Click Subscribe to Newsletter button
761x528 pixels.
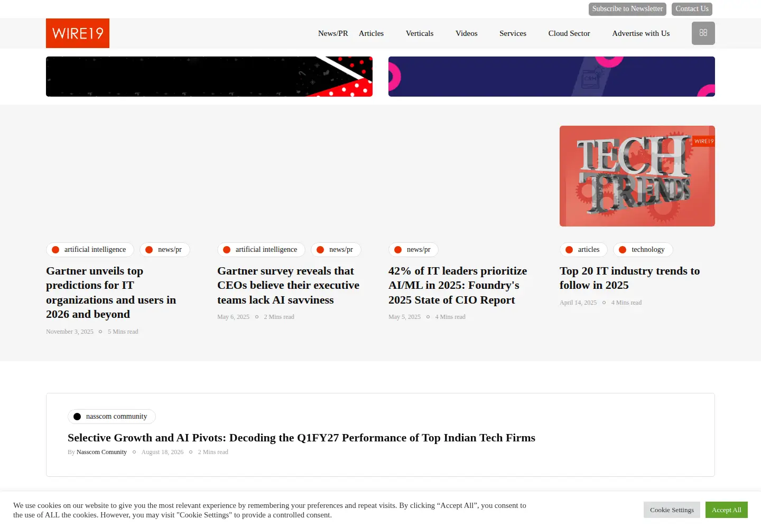627,9
